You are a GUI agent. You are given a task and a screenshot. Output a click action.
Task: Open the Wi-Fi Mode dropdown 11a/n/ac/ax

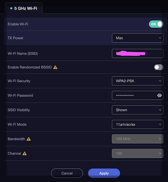pyautogui.click(x=138, y=124)
